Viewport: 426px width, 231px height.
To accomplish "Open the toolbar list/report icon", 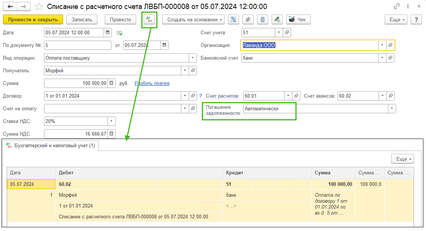I will [263, 19].
